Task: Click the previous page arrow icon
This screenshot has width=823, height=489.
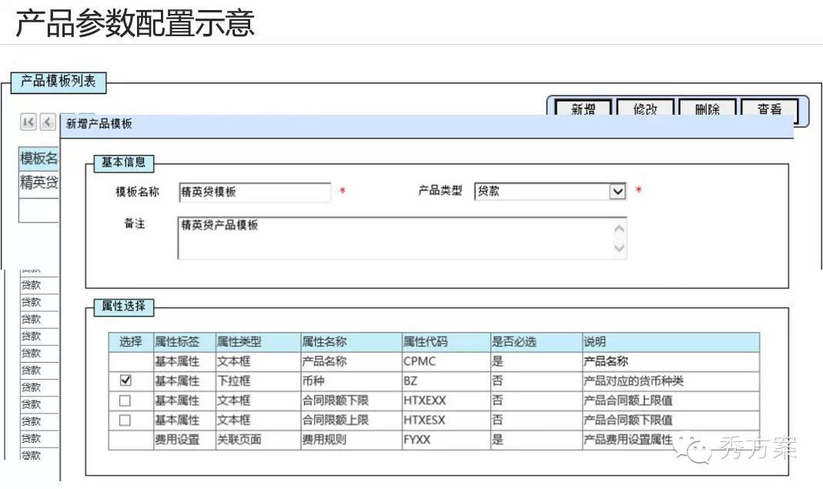Action: click(48, 122)
